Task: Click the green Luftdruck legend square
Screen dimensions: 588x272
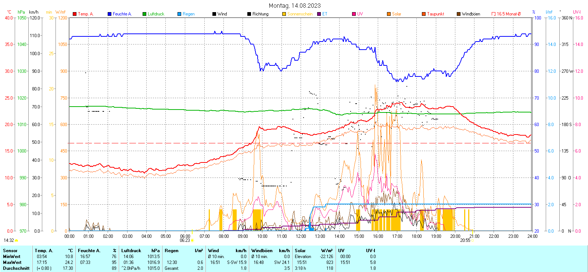Action: coord(144,14)
